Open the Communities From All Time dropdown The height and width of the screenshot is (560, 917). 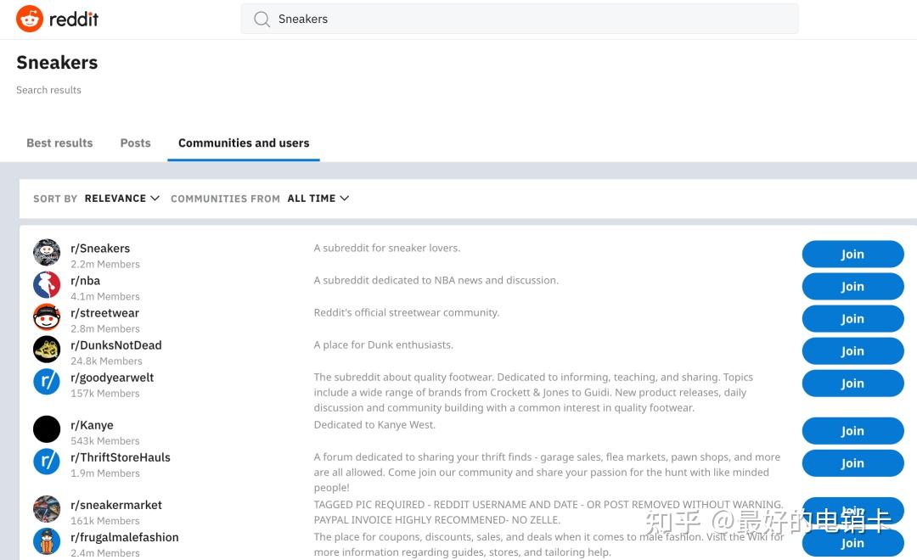(x=318, y=199)
